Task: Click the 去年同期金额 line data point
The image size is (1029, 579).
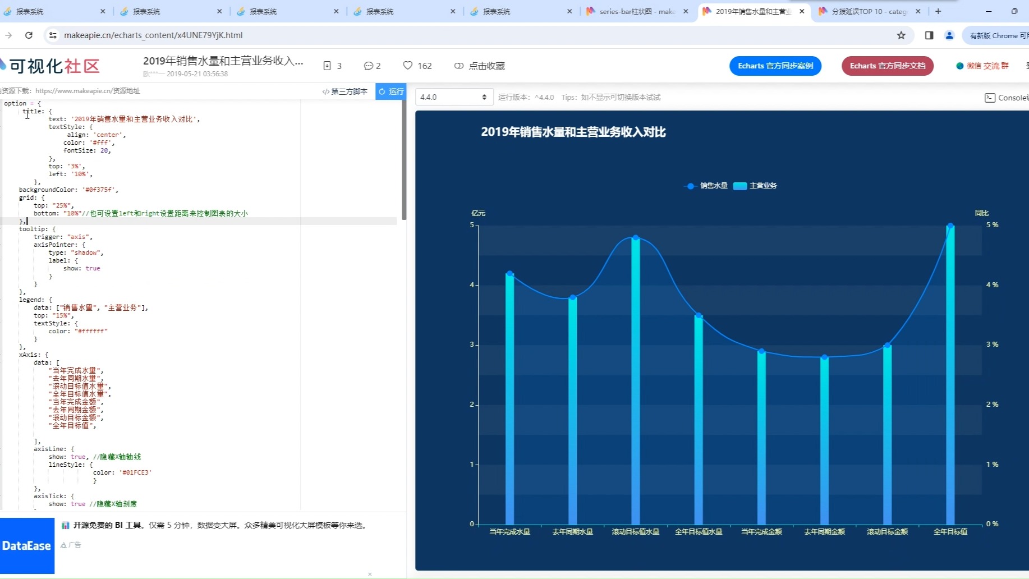Action: click(824, 357)
